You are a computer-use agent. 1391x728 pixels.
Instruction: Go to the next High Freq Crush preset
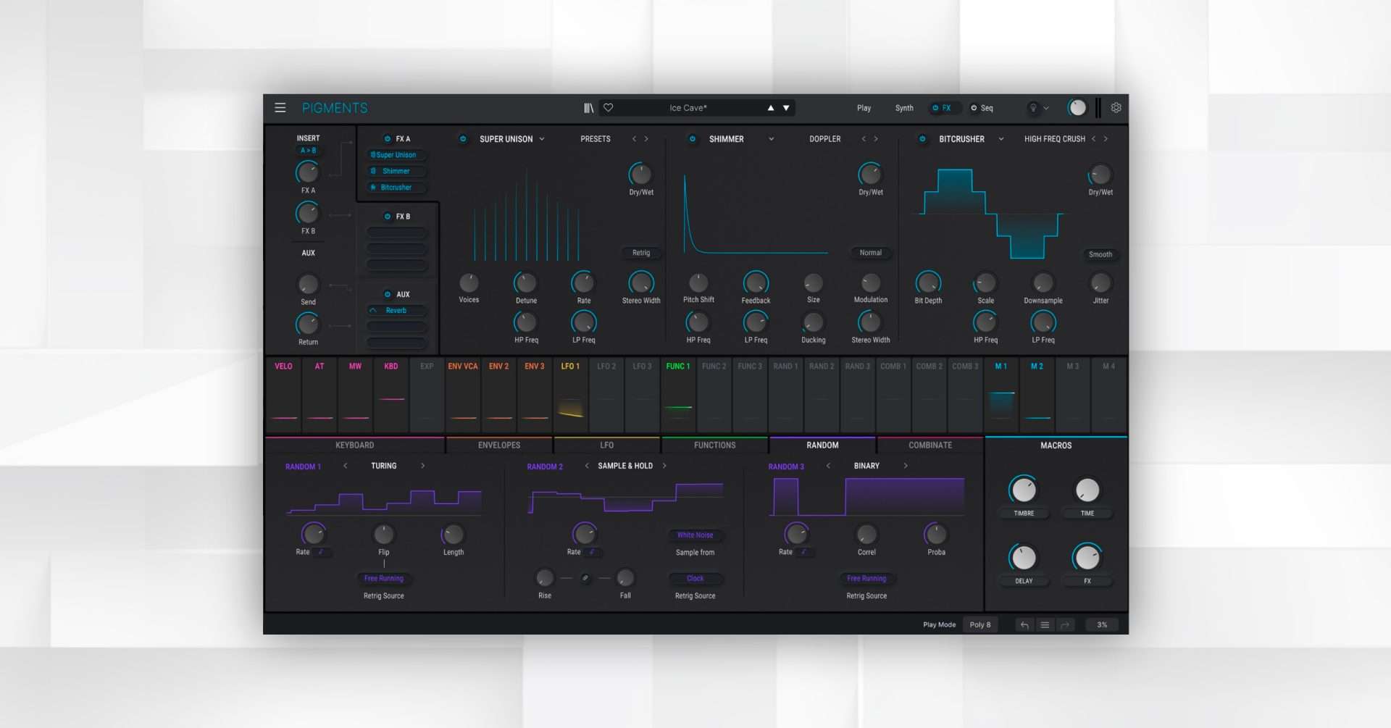coord(1106,139)
